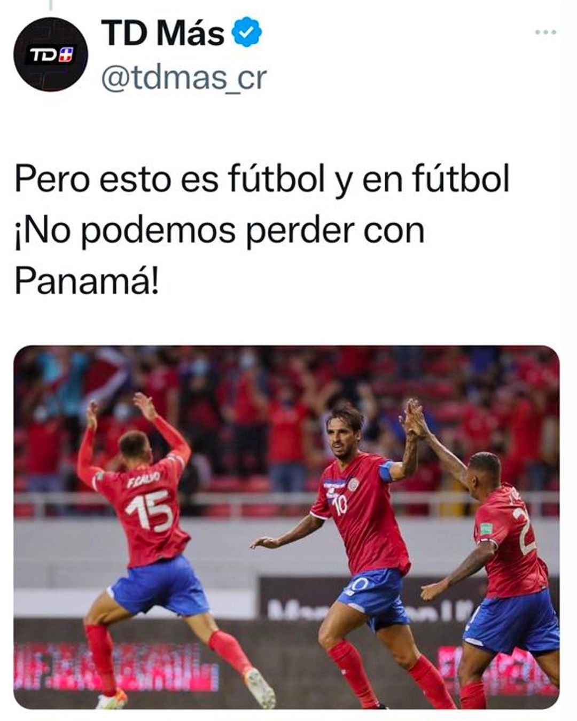The height and width of the screenshot is (721, 577).
Task: Open the three-dot more options menu
Action: tap(545, 32)
